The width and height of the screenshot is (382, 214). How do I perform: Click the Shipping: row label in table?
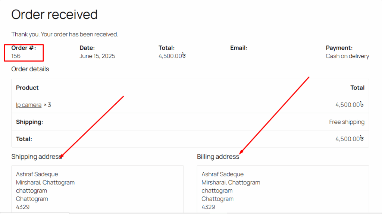[x=29, y=122]
